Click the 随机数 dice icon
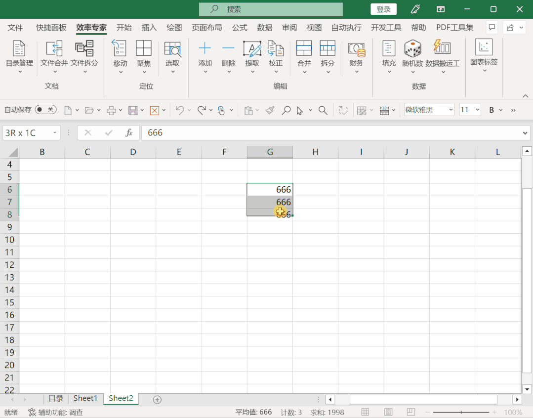 412,49
